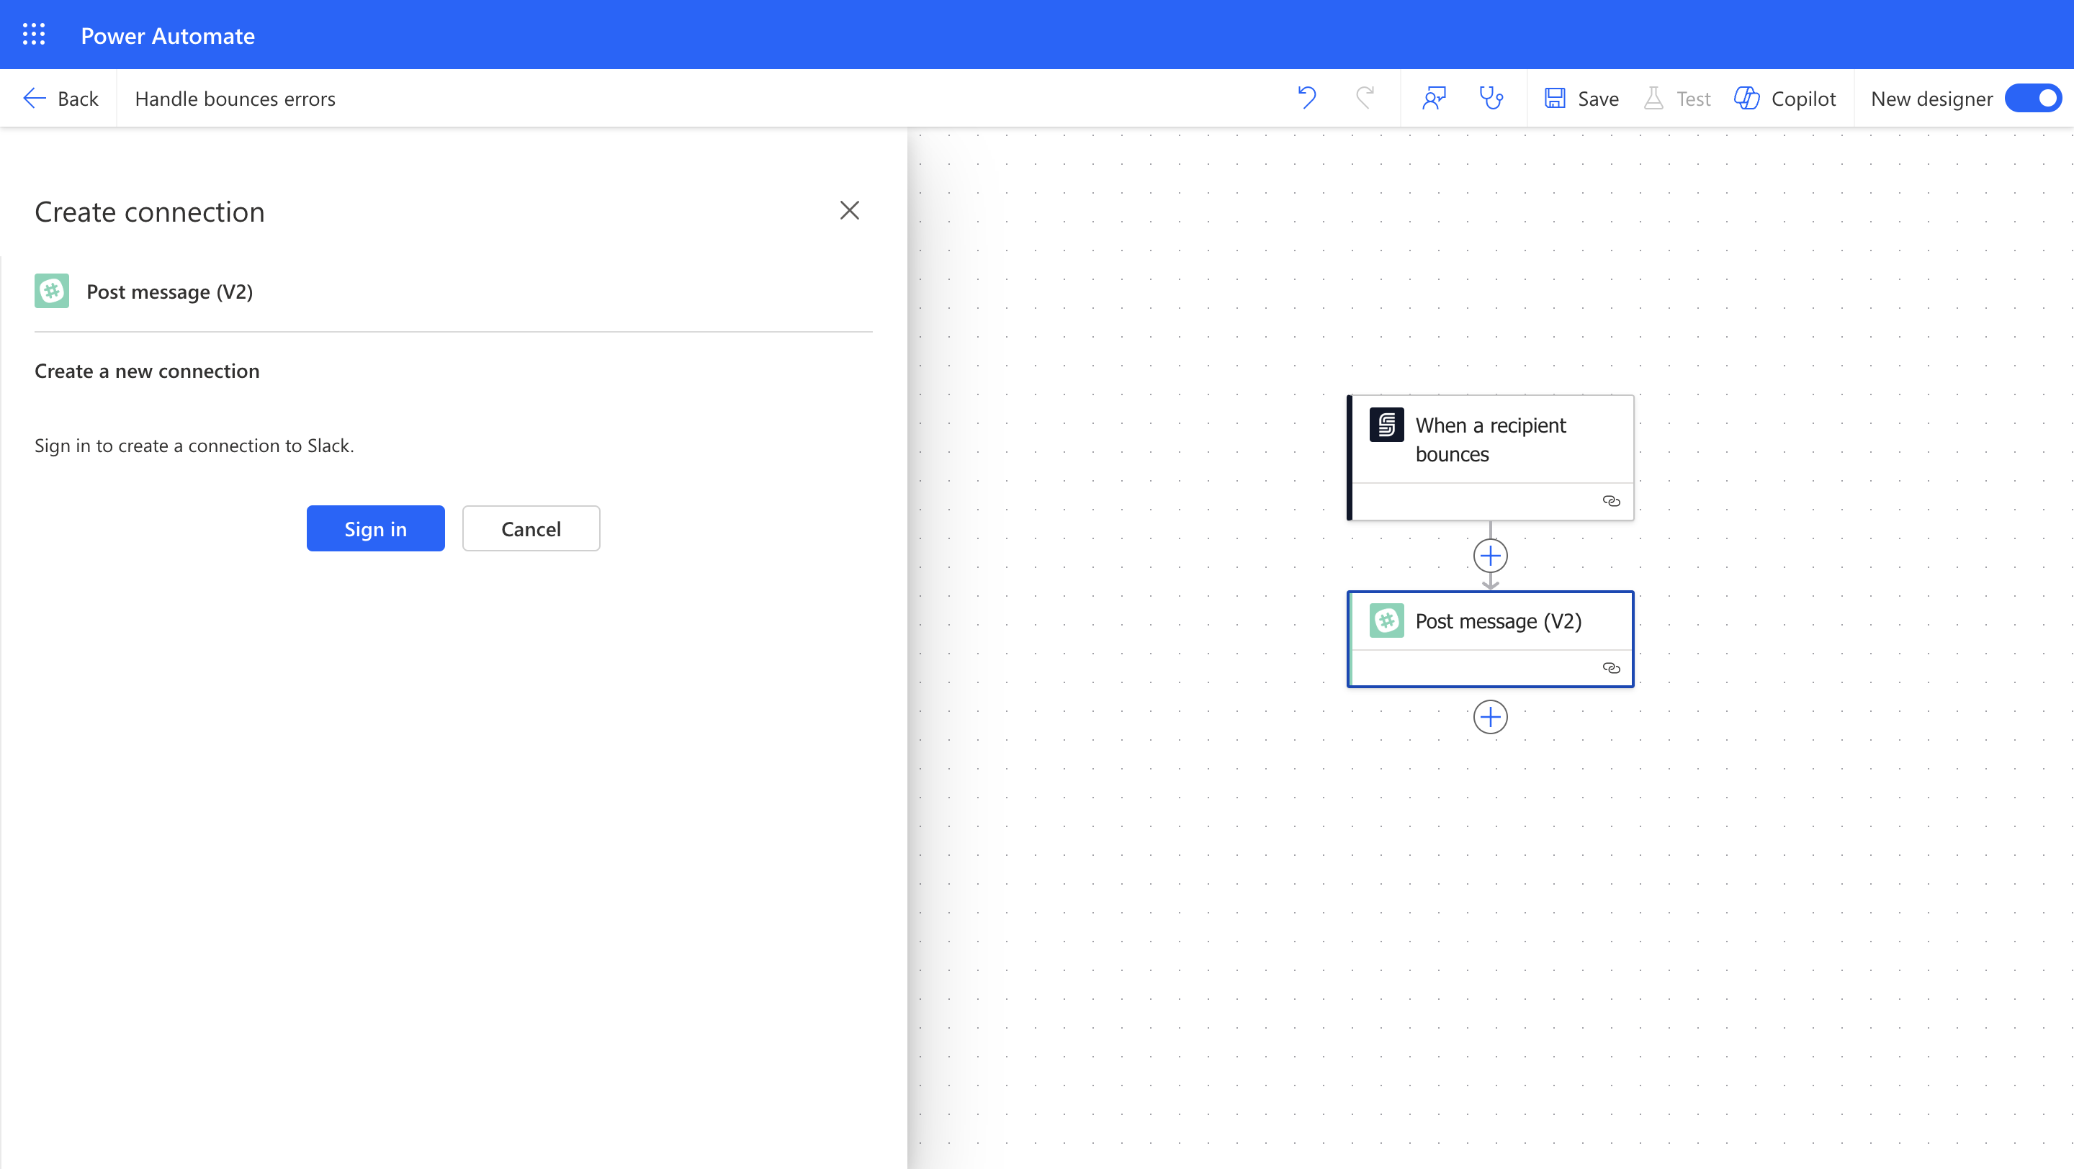Open the feedback person icon

pyautogui.click(x=1434, y=98)
